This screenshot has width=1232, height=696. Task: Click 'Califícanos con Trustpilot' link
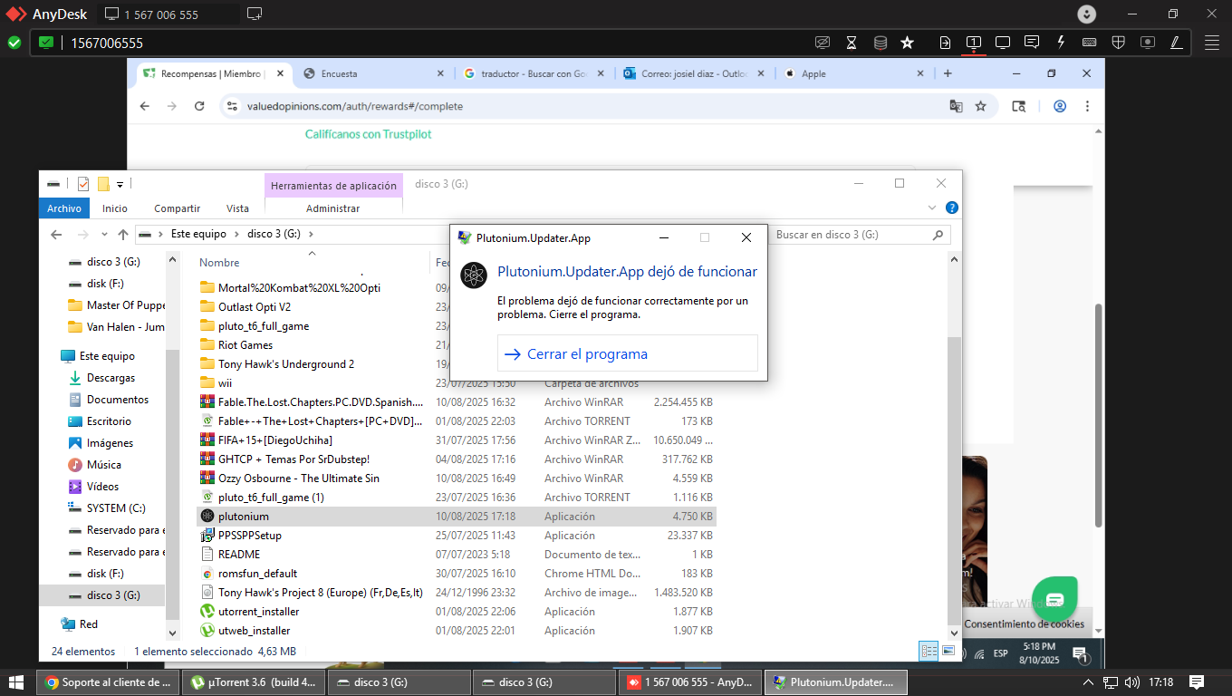tap(369, 134)
